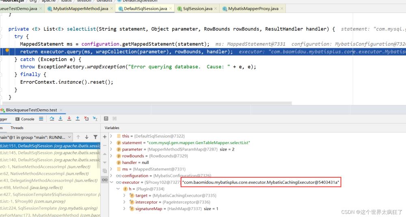Image resolution: width=406 pixels, height=217 pixels.
Task: Expand the 'rowBounds' variable node
Action: [x=111, y=156]
